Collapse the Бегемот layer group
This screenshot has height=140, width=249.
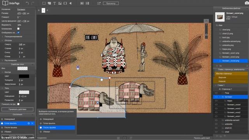click(220, 97)
